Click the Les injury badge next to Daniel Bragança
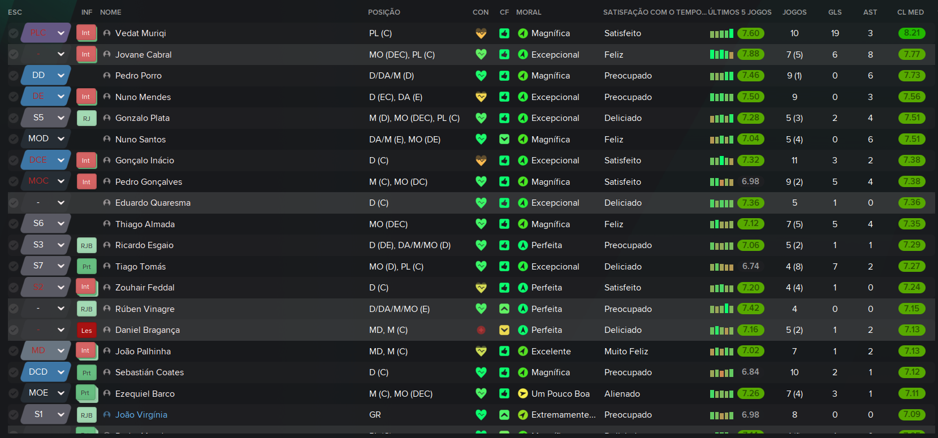 click(87, 330)
